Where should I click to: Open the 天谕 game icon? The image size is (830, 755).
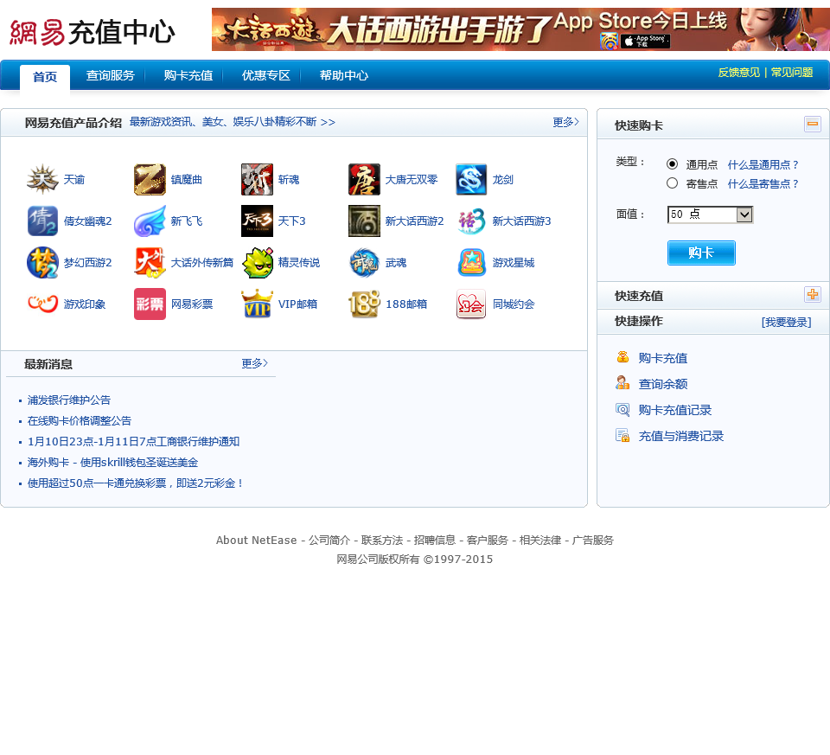coord(42,180)
